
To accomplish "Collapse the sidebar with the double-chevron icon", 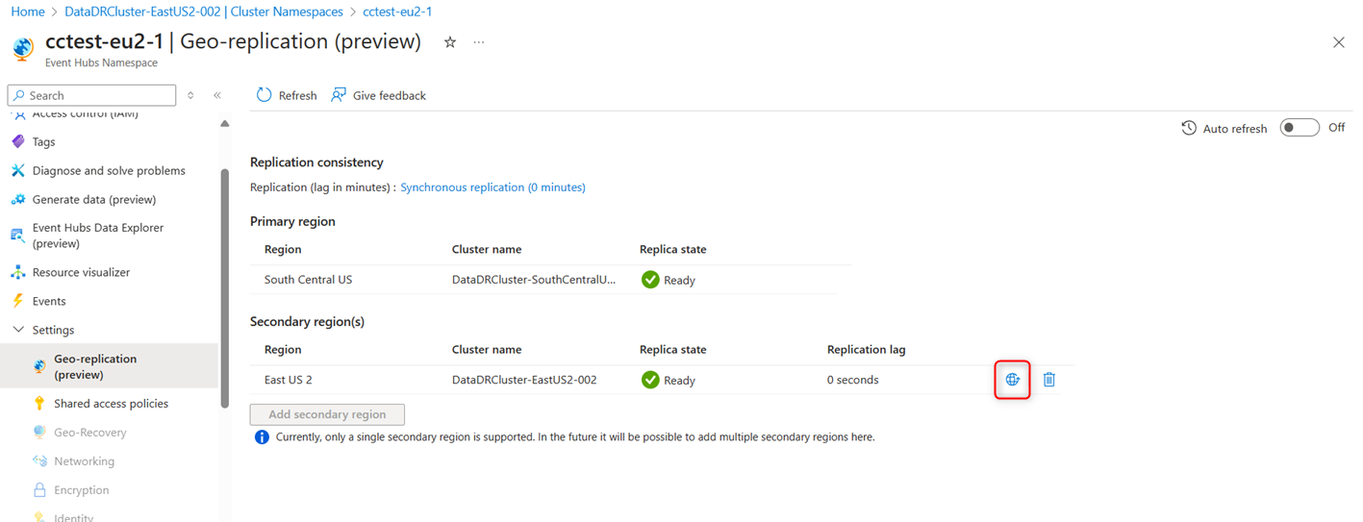I will pos(217,95).
